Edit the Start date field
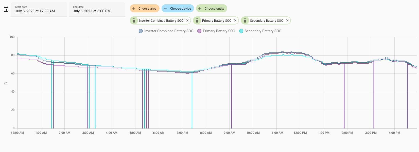This screenshot has width=419, height=152. (39, 9)
